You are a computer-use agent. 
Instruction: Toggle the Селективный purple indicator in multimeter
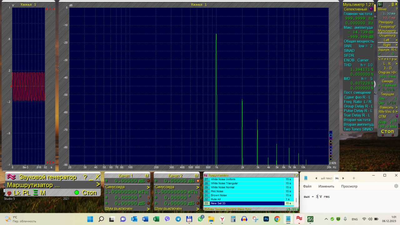click(371, 9)
